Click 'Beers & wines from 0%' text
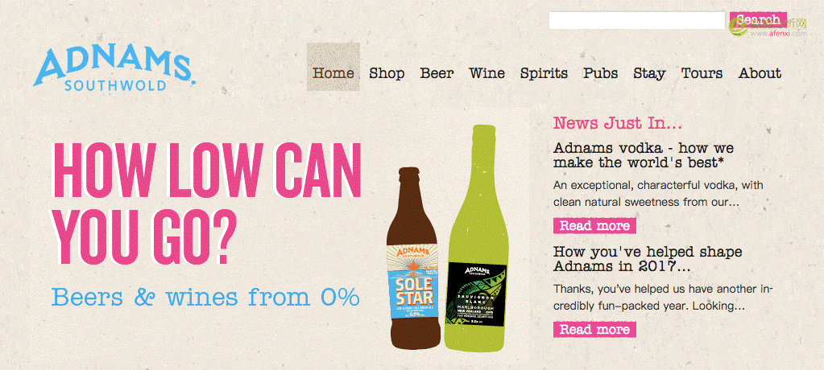 (205, 297)
